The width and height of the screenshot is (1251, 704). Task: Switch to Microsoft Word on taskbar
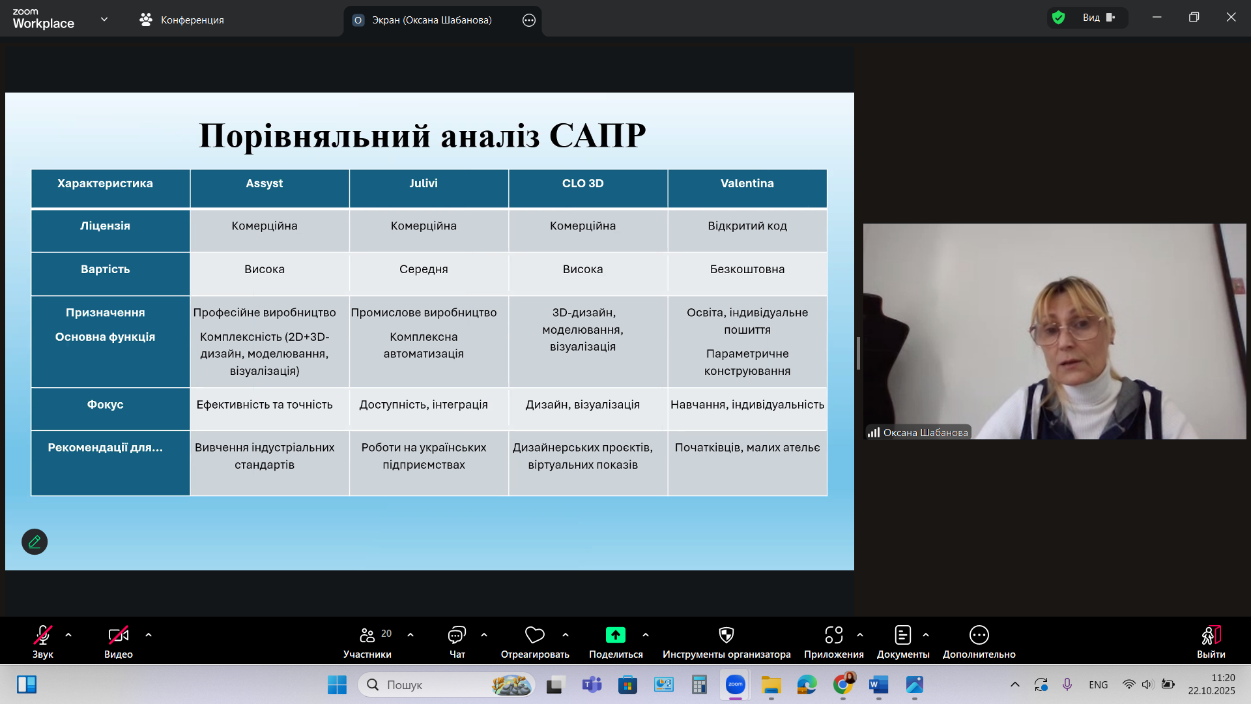tap(879, 684)
